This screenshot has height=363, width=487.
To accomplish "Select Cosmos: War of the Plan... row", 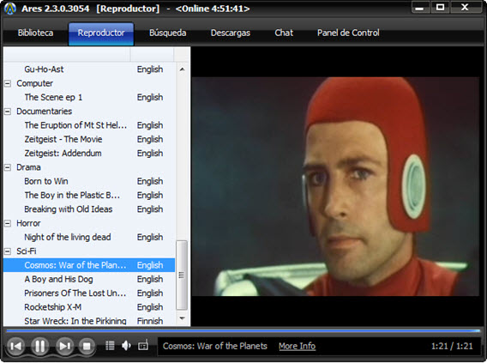I will point(89,265).
